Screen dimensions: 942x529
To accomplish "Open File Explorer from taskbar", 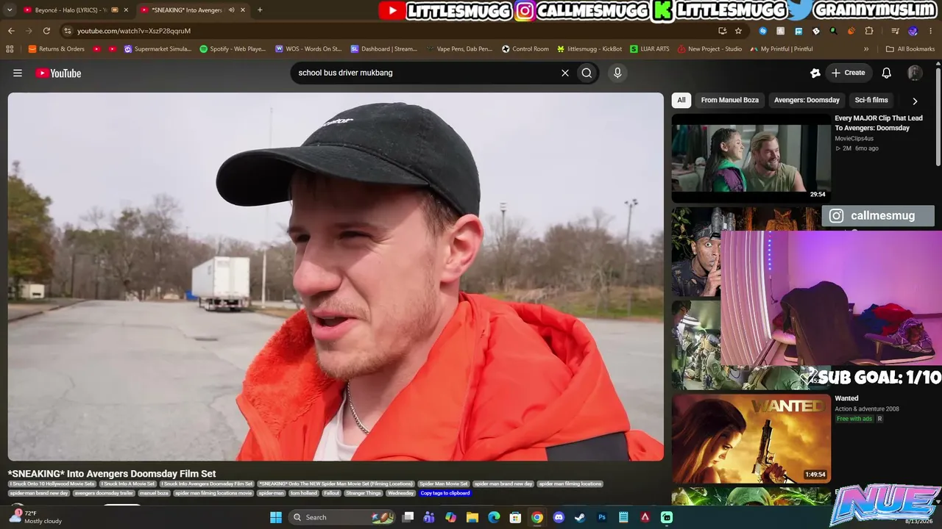I will click(x=472, y=517).
